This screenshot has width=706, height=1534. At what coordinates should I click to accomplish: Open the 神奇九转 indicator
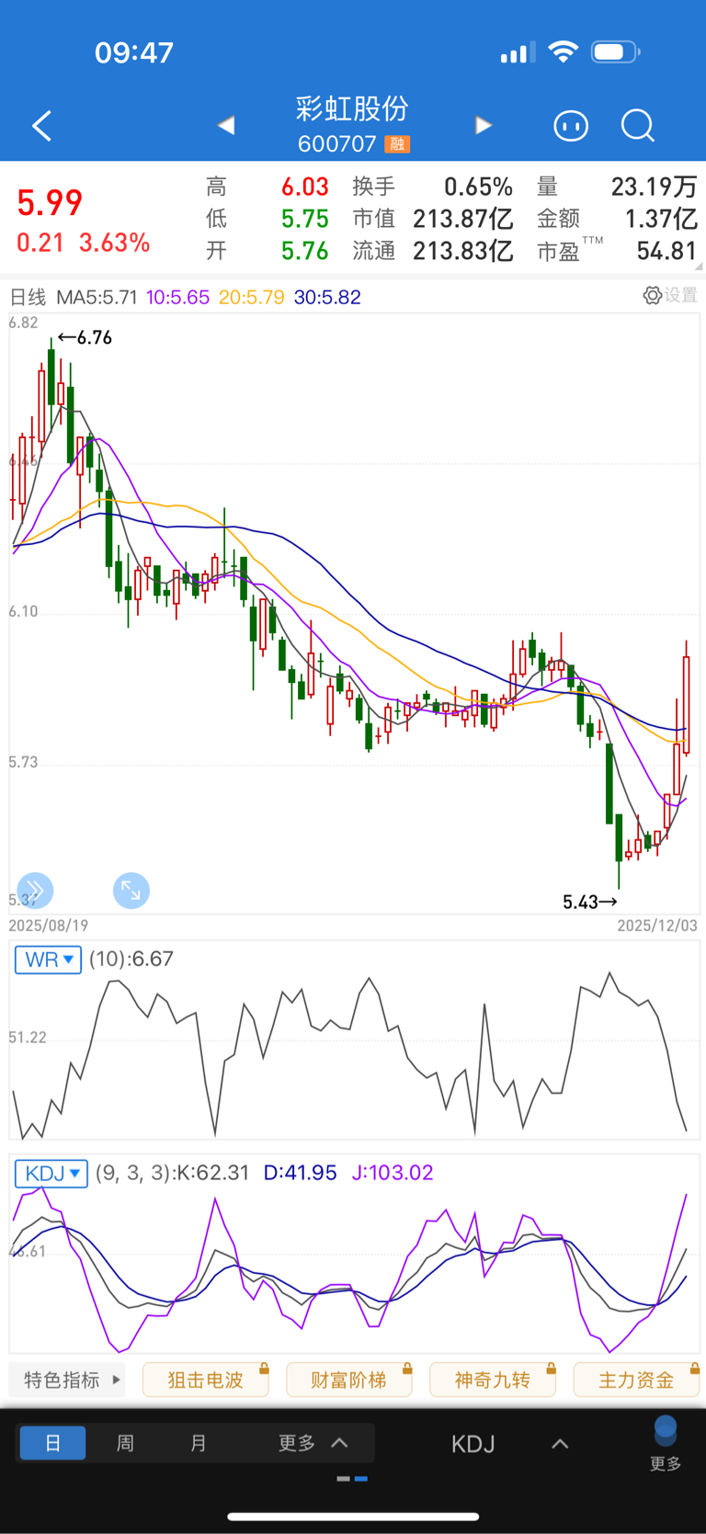tap(493, 1380)
